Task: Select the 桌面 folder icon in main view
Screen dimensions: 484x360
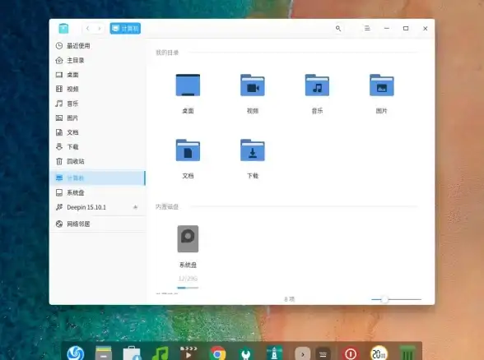Action: (188, 85)
